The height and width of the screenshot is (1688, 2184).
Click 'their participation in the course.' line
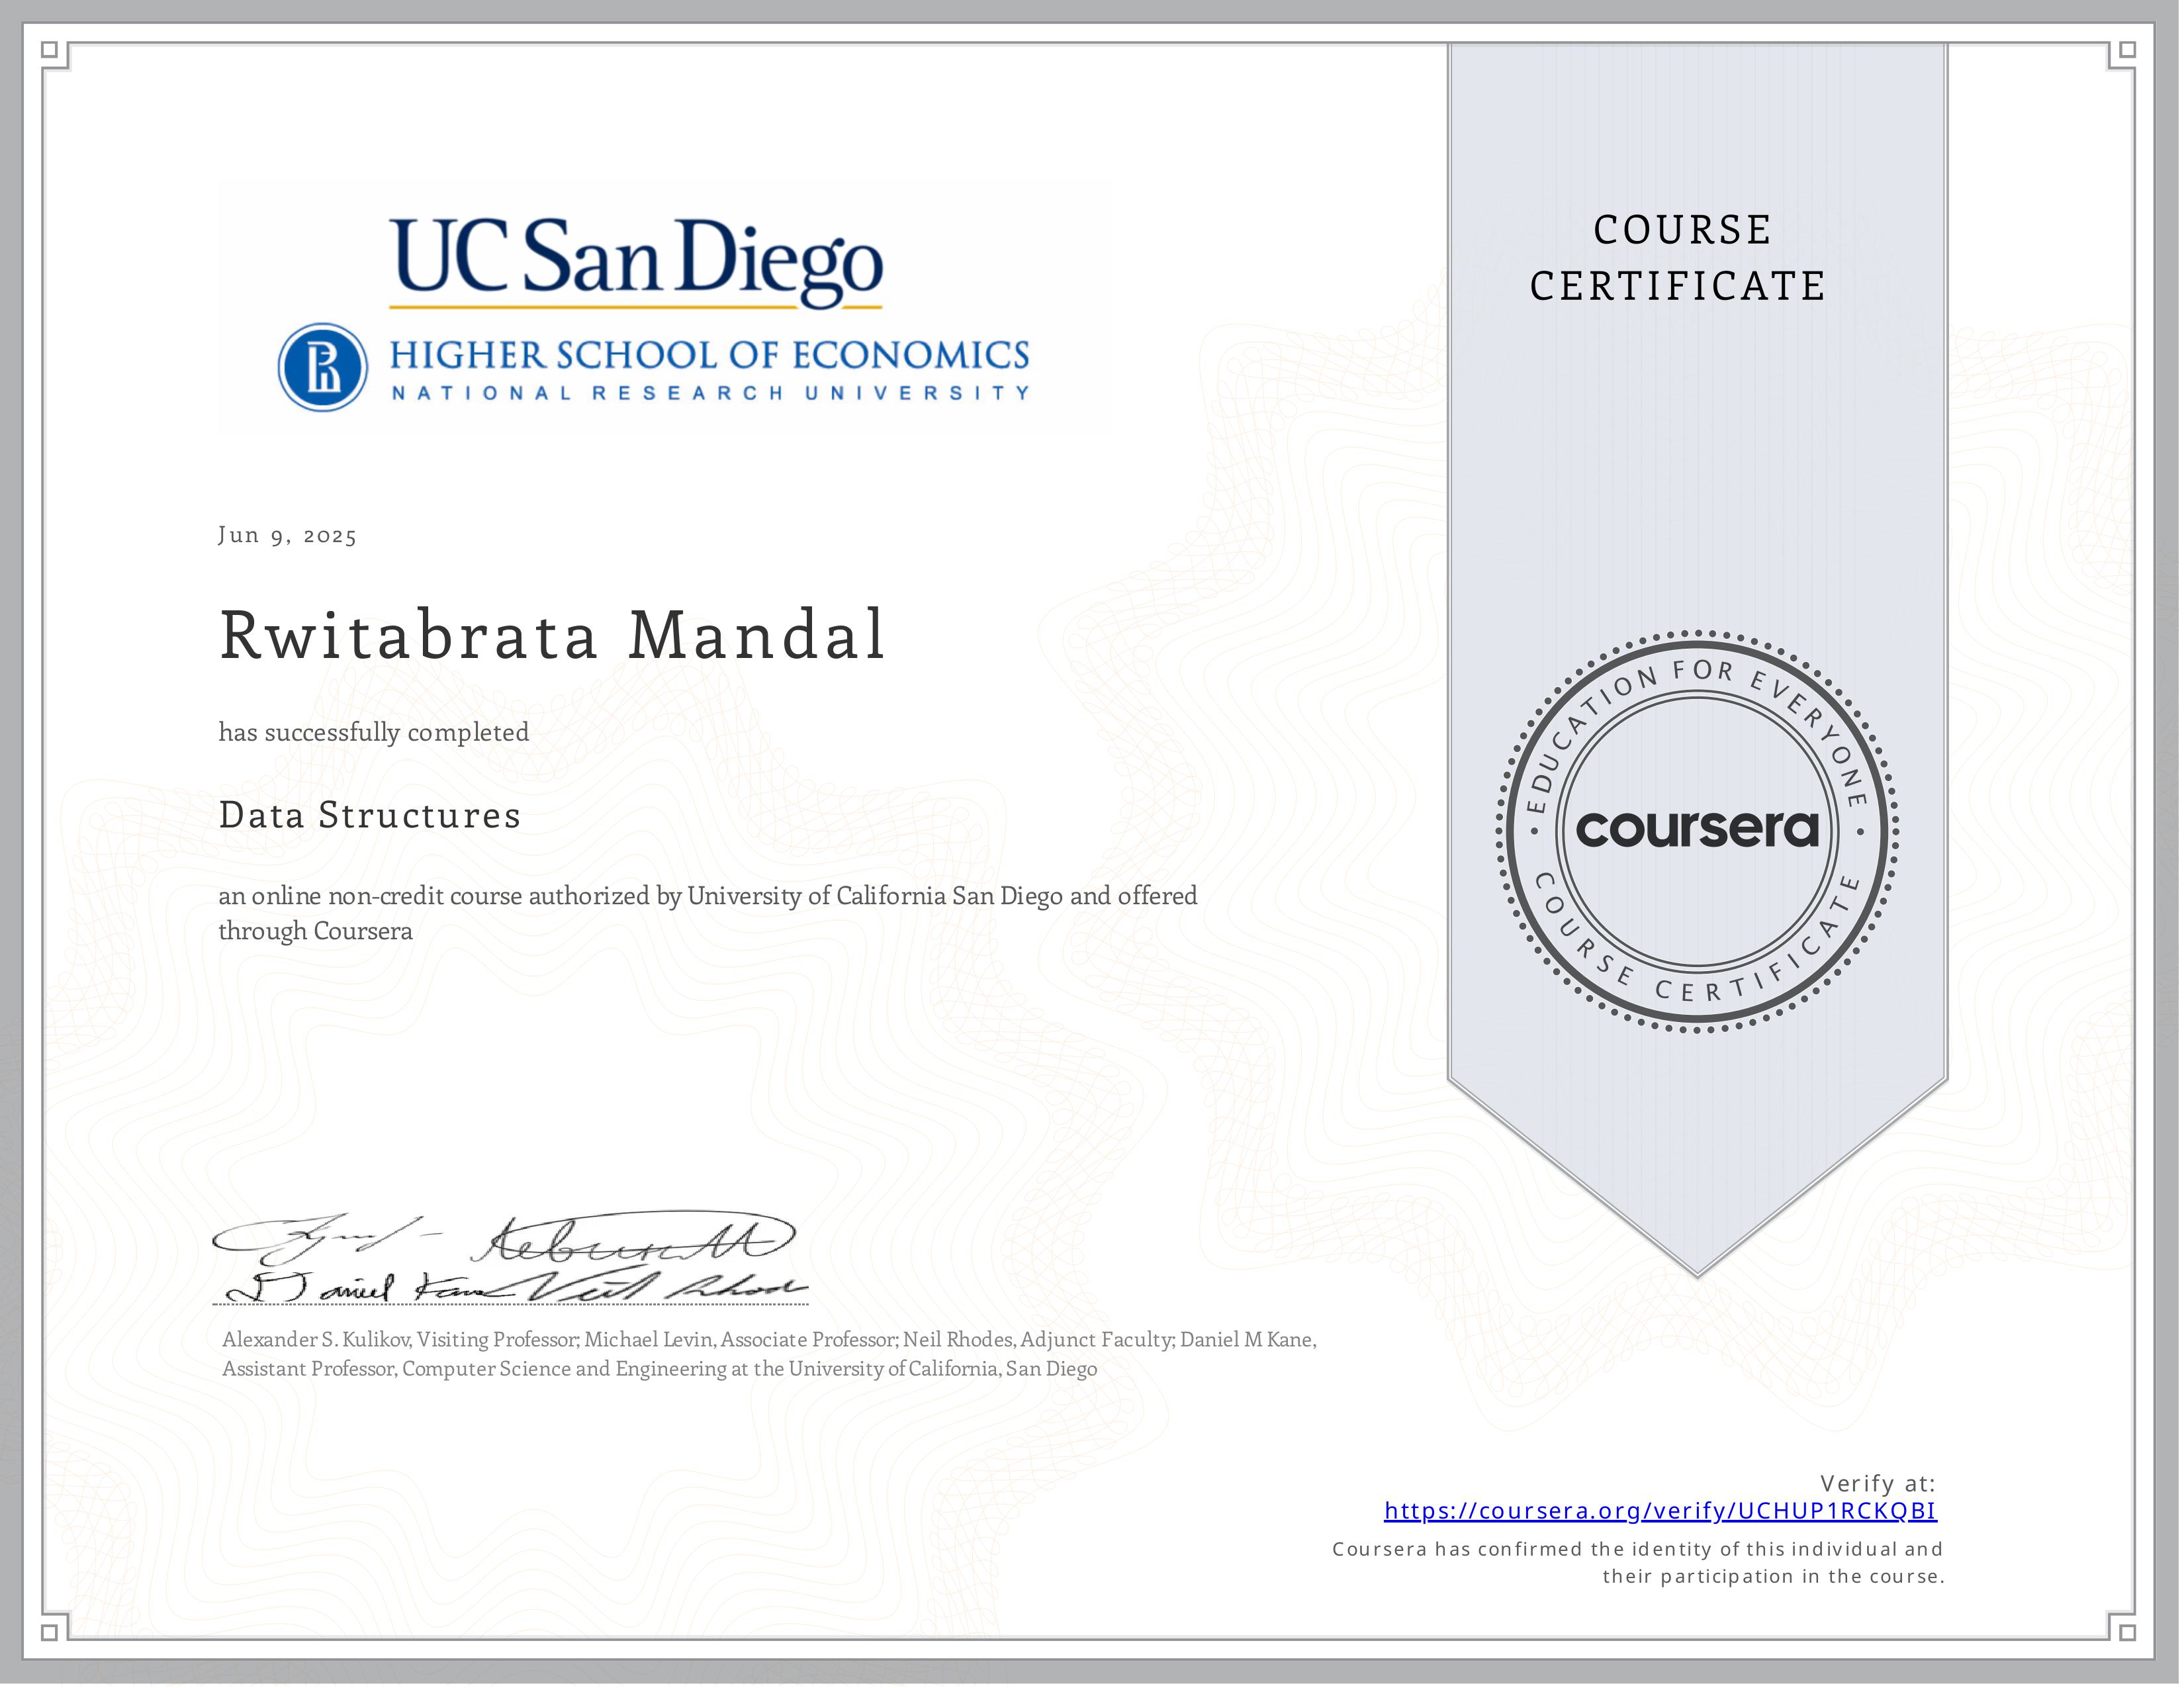pos(1773,1577)
